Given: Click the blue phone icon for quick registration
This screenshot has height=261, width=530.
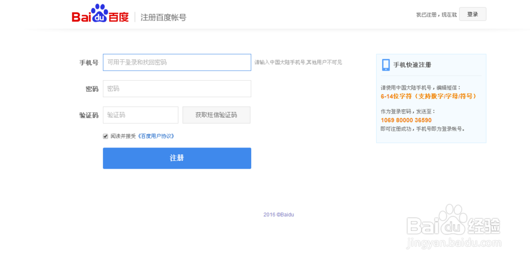Looking at the screenshot, I should click(386, 65).
